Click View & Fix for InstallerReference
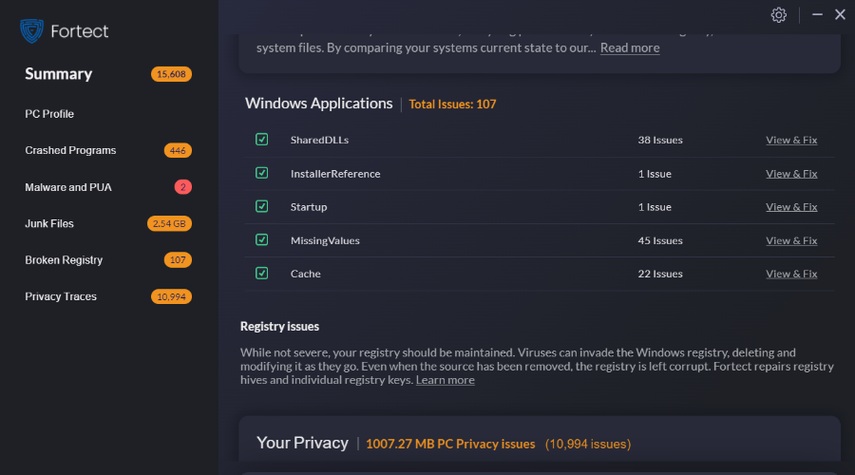This screenshot has width=855, height=475. pos(791,174)
